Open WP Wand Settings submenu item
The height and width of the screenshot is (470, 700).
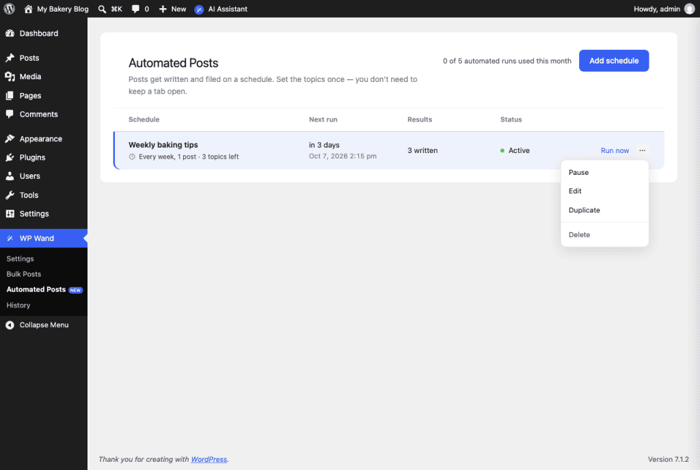(x=20, y=259)
